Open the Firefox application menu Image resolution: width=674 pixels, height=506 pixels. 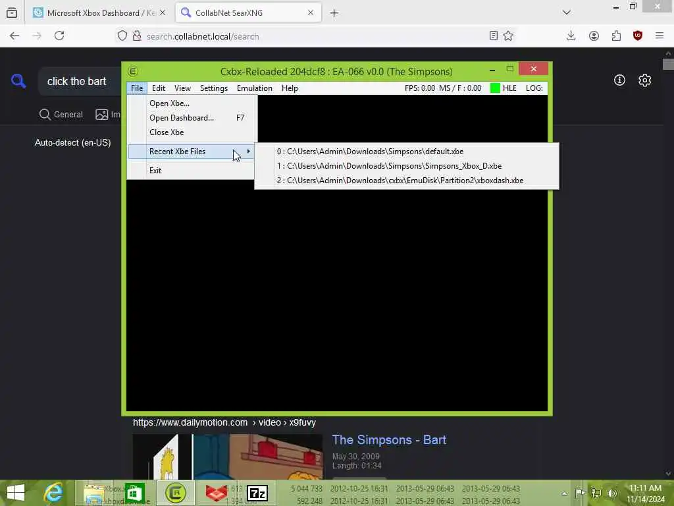(660, 36)
